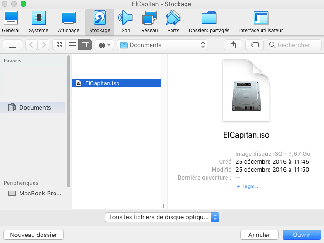Open the Dossiers partagés icon

[209, 22]
